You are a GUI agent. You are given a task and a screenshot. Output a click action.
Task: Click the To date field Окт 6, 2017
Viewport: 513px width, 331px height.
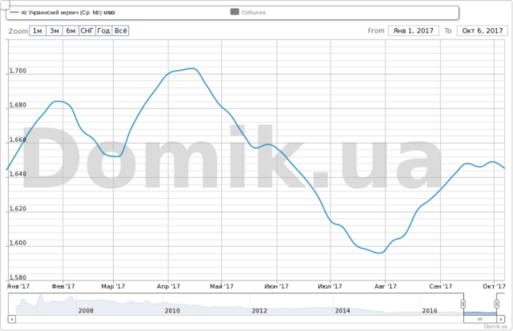(x=482, y=31)
